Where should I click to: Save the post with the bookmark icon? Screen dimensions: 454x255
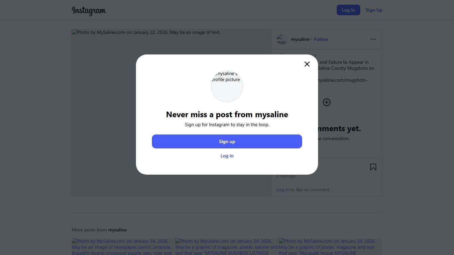coord(373,167)
